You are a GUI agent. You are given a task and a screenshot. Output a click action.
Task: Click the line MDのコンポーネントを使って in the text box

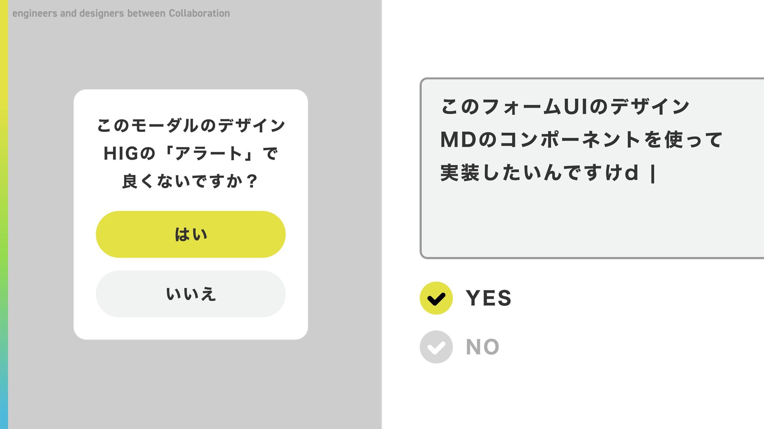tap(581, 140)
